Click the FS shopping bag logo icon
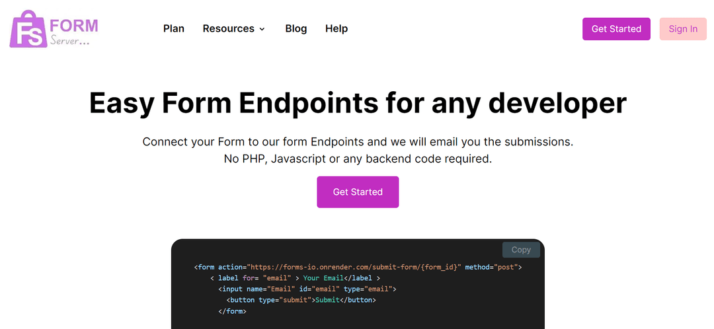714x329 pixels. [x=28, y=30]
